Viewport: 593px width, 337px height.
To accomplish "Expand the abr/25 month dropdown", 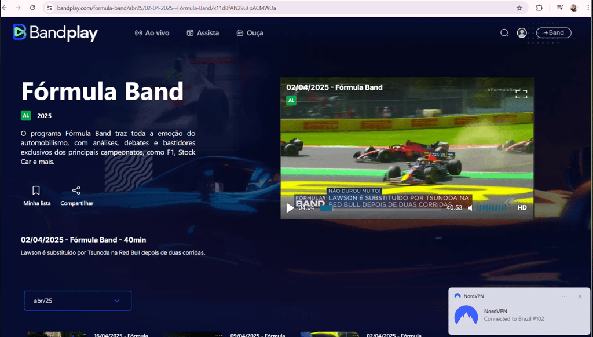I will pos(78,301).
